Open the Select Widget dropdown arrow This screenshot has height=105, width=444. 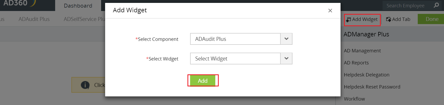(286, 59)
